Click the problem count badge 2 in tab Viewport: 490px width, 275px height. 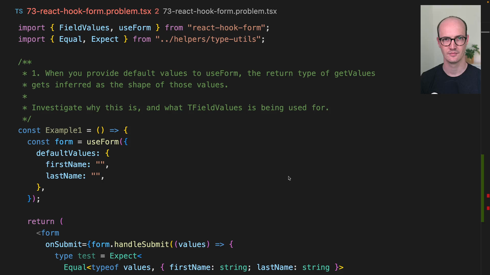157,12
